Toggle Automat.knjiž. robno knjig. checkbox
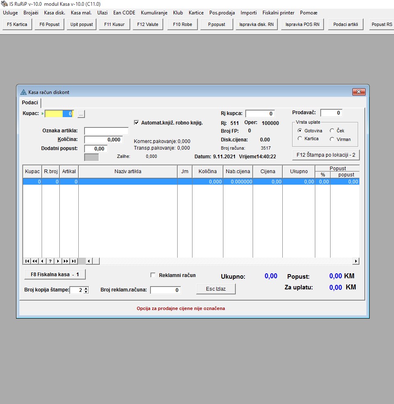394x404 pixels. click(x=137, y=122)
